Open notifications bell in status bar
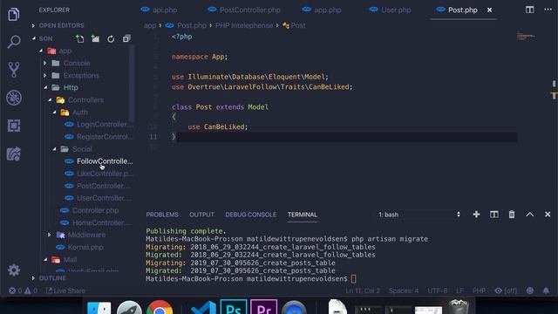Image resolution: width=558 pixels, height=314 pixels. (546, 290)
